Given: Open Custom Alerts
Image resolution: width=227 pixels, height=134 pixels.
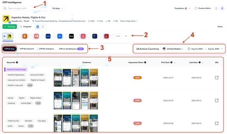Looking at the screenshot, I should coord(203,8).
